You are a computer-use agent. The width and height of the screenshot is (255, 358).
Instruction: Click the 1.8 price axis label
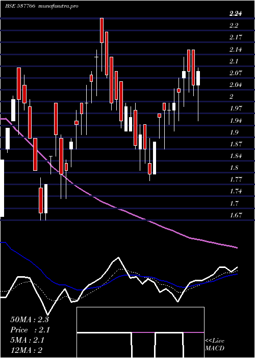point(234,168)
